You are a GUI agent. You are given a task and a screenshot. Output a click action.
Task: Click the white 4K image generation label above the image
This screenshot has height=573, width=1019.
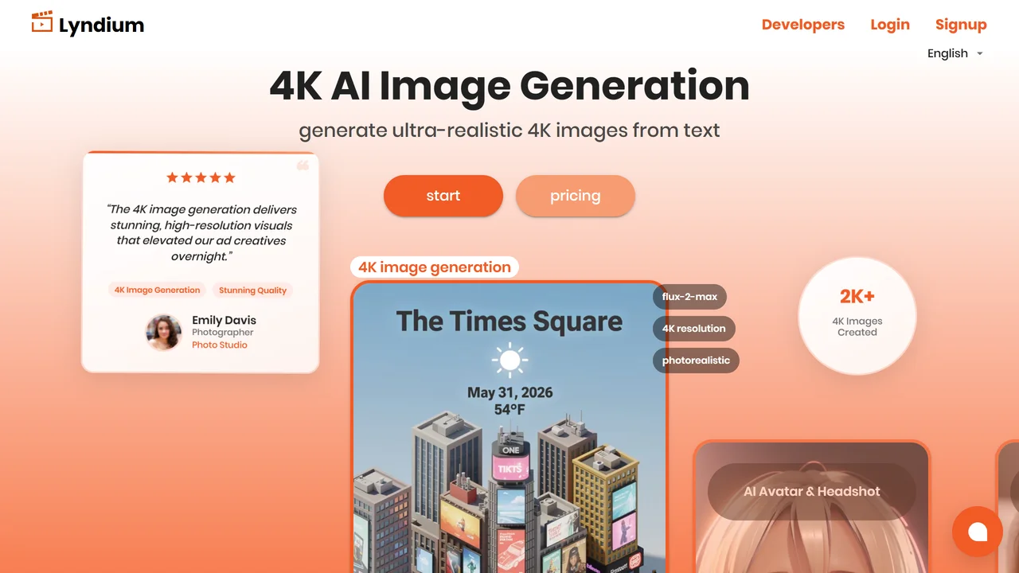435,267
